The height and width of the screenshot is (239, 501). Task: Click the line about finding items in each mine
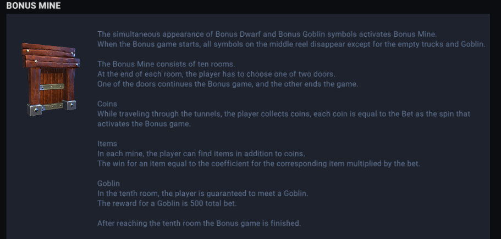(201, 153)
